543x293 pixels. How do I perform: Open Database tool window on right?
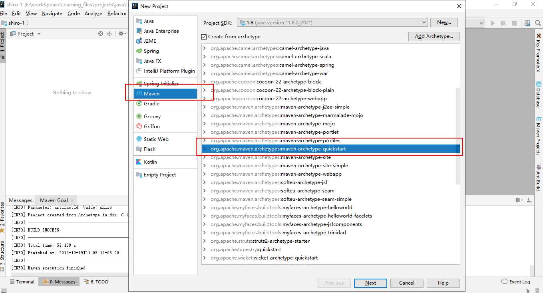coord(539,95)
